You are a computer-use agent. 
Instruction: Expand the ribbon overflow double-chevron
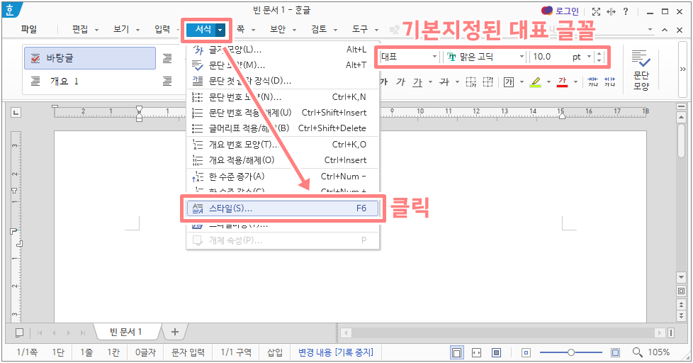683,69
